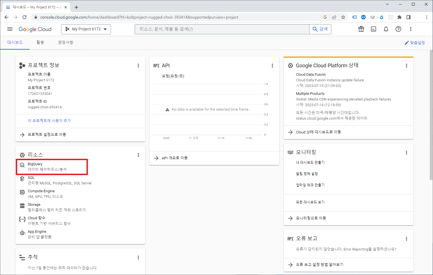Viewport: 433px width, 275px height.
Task: Click the App Engine target icon
Action: [22, 233]
